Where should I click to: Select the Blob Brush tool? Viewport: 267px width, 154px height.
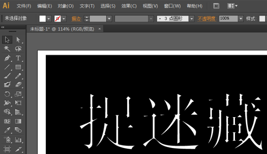pos(7,84)
